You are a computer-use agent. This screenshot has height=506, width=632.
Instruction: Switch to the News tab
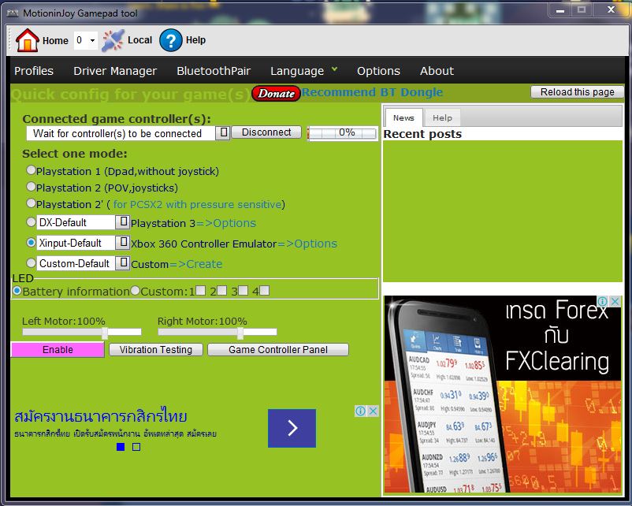coord(403,117)
